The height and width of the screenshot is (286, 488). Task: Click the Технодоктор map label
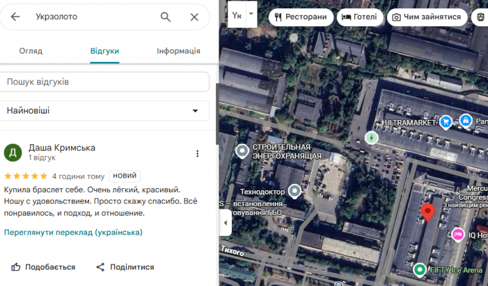[262, 192]
